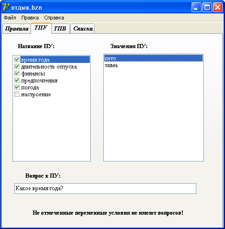
Task: Open the Справка menu
Action: [x=54, y=18]
